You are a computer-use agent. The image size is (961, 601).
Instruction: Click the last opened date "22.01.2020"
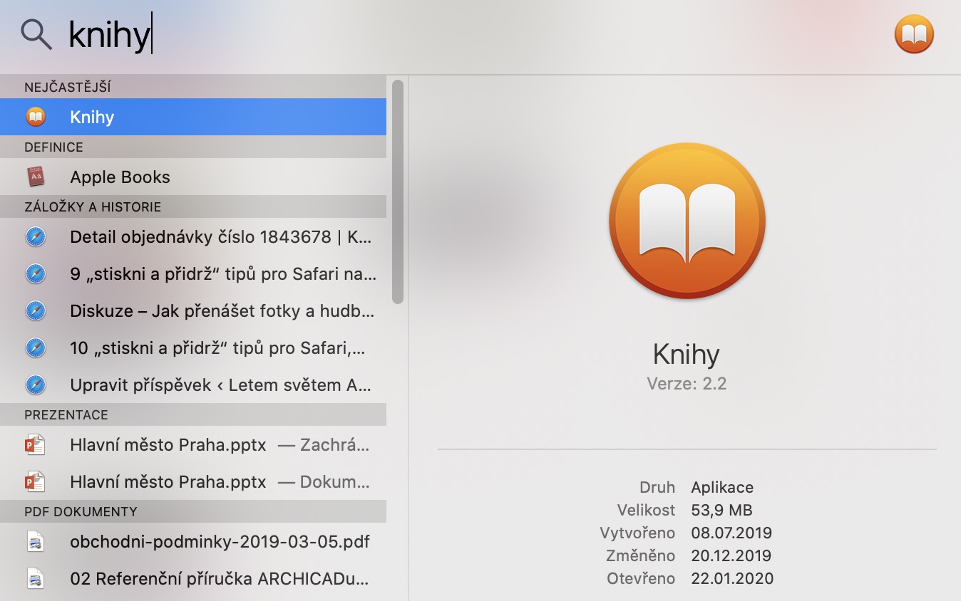[732, 578]
